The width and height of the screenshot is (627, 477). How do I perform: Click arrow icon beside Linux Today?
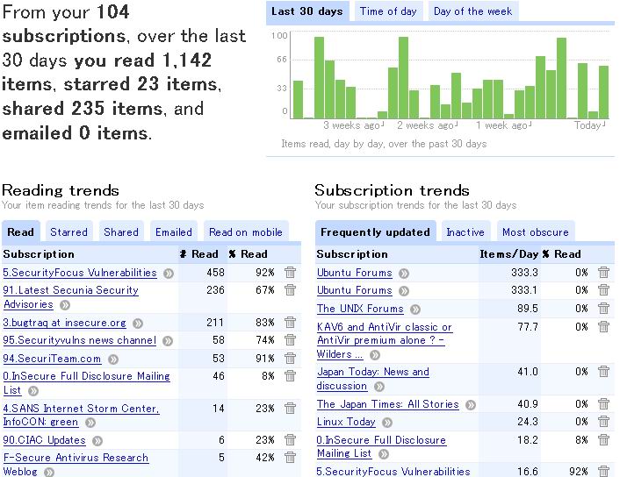(387, 423)
